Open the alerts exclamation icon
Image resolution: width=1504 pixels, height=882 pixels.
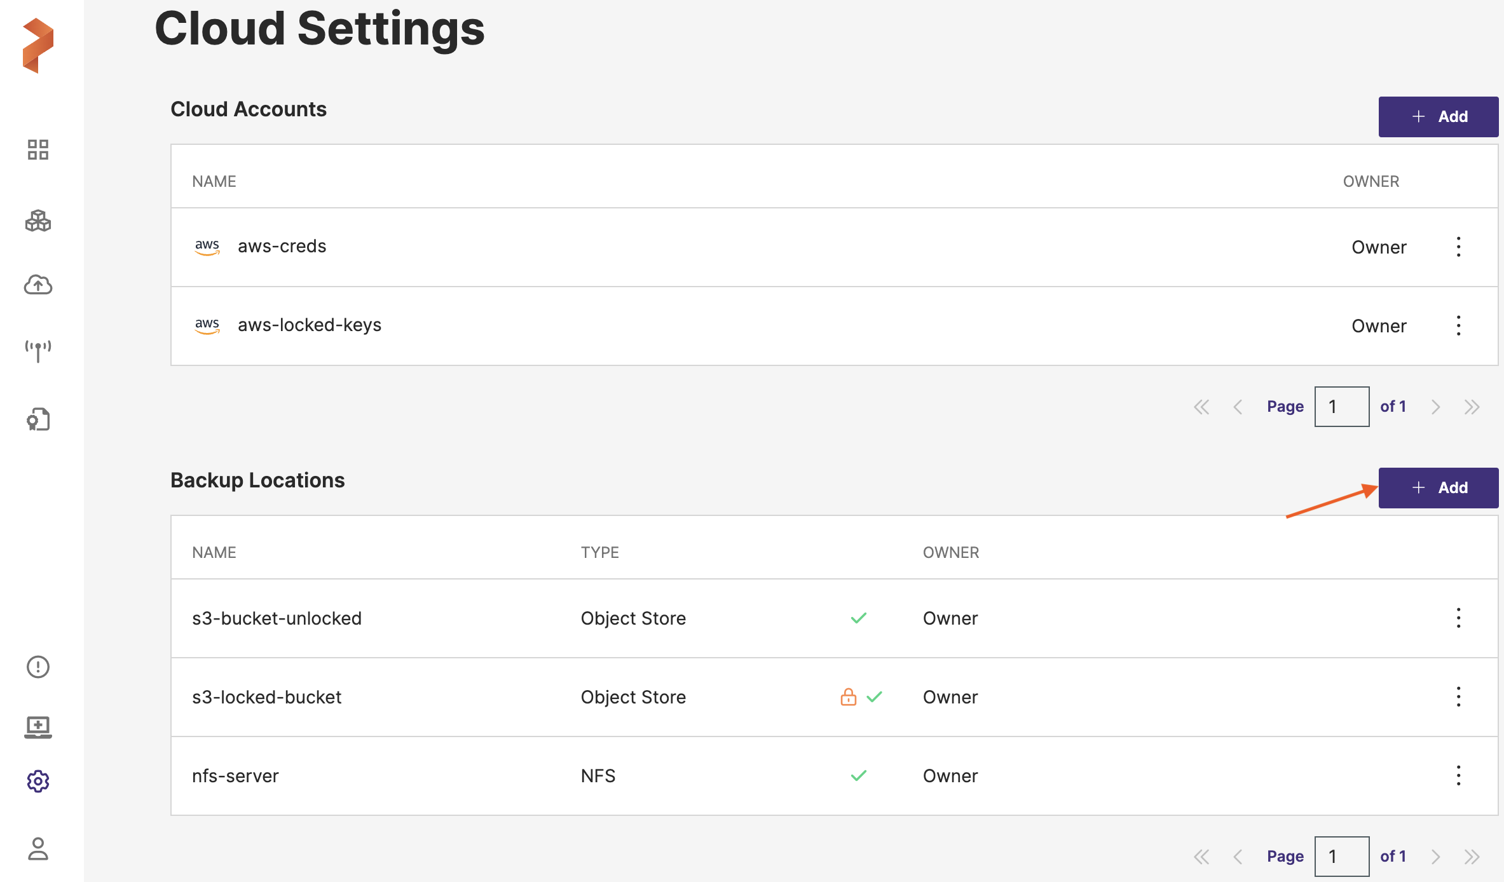pyautogui.click(x=38, y=667)
